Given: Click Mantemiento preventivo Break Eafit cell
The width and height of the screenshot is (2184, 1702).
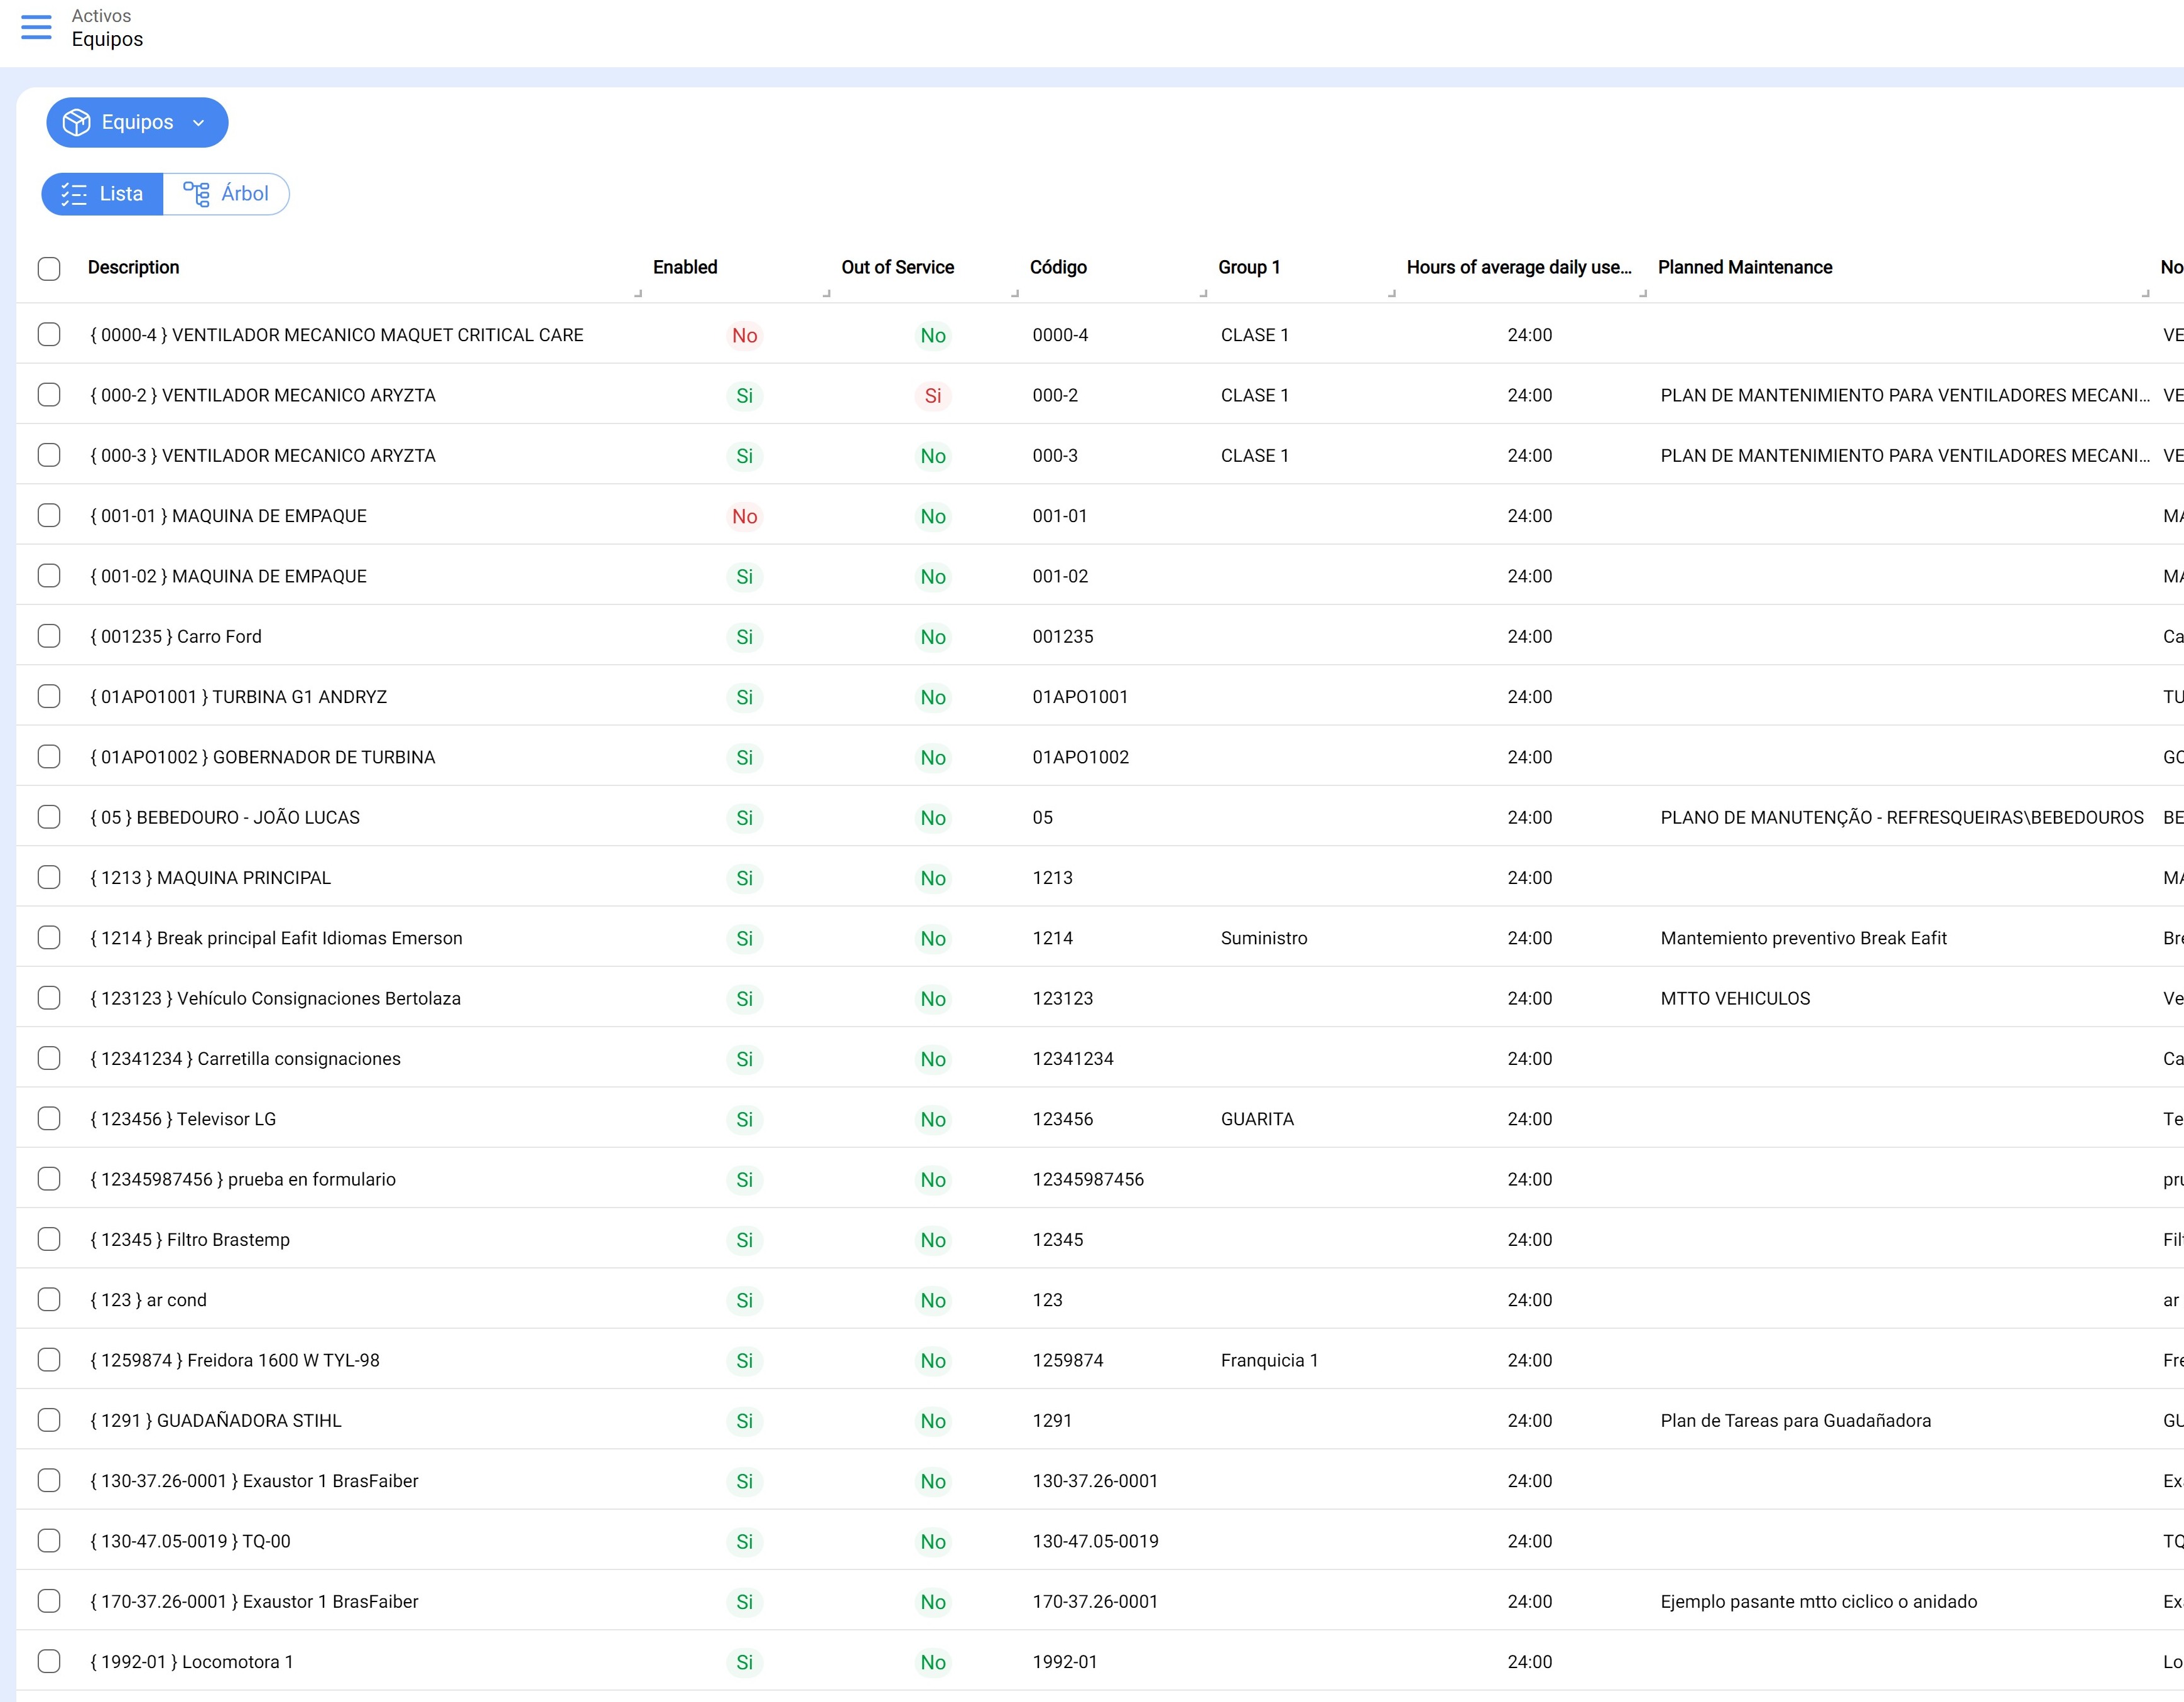Looking at the screenshot, I should click(1804, 938).
